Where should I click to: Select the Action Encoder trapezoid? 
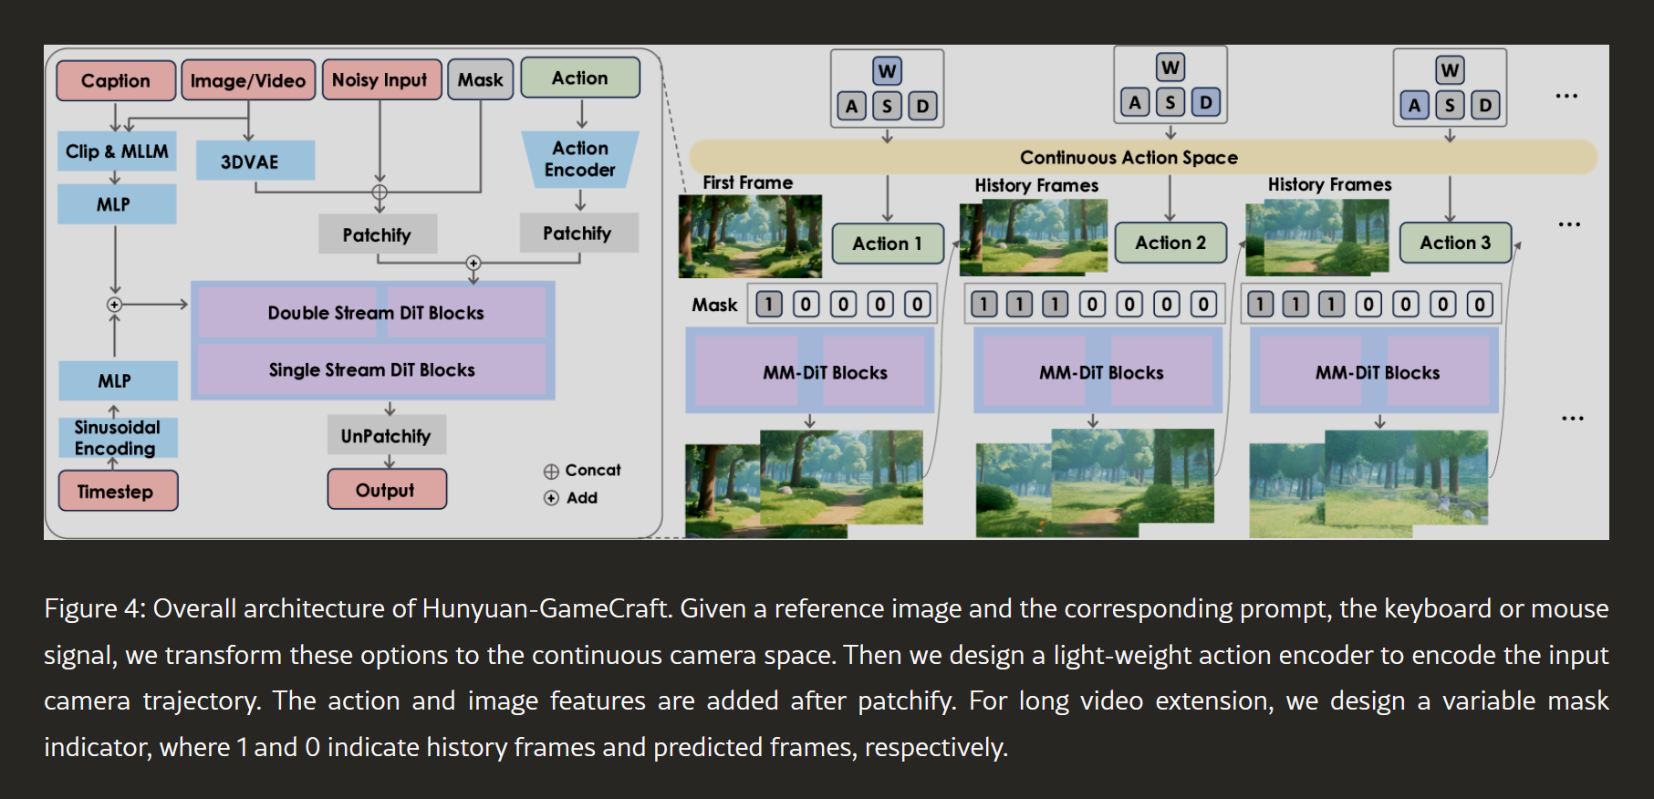pyautogui.click(x=580, y=159)
